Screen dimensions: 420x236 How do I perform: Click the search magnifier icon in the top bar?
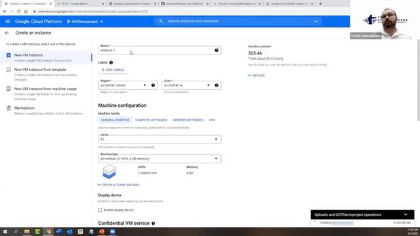pos(161,21)
